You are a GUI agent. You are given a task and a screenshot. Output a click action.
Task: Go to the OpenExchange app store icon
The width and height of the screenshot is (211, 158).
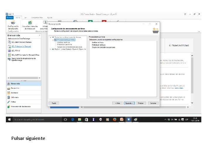(x=9, y=59)
